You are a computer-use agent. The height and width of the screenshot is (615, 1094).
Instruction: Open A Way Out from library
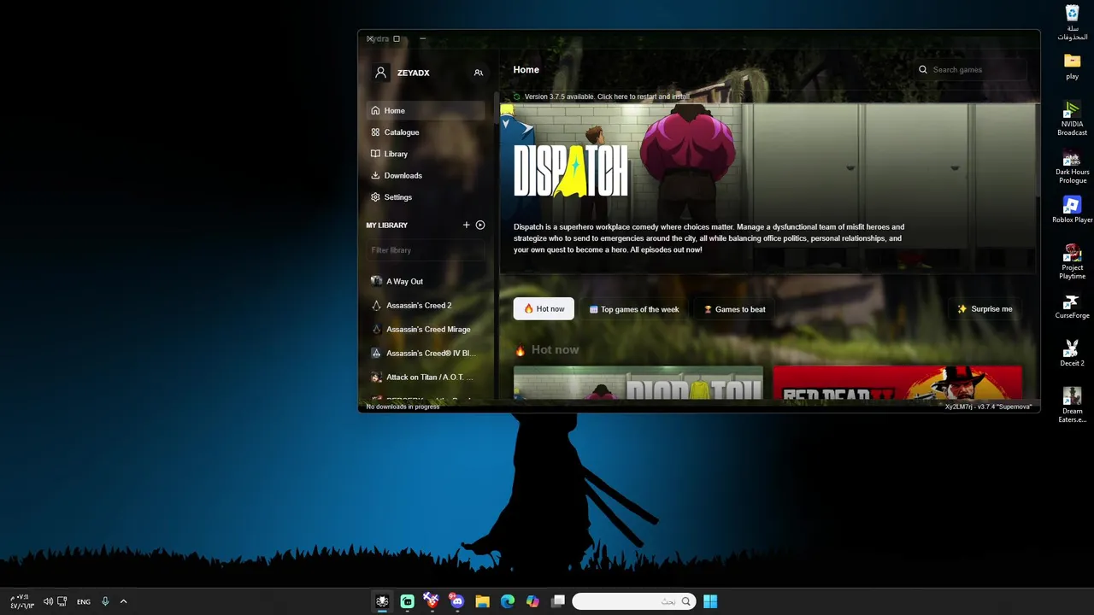pos(426,281)
